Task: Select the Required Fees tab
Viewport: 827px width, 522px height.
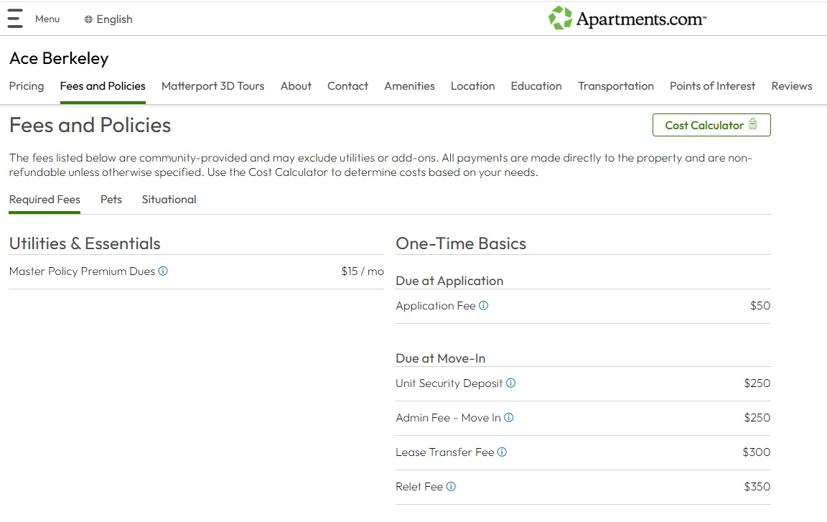Action: 45,200
